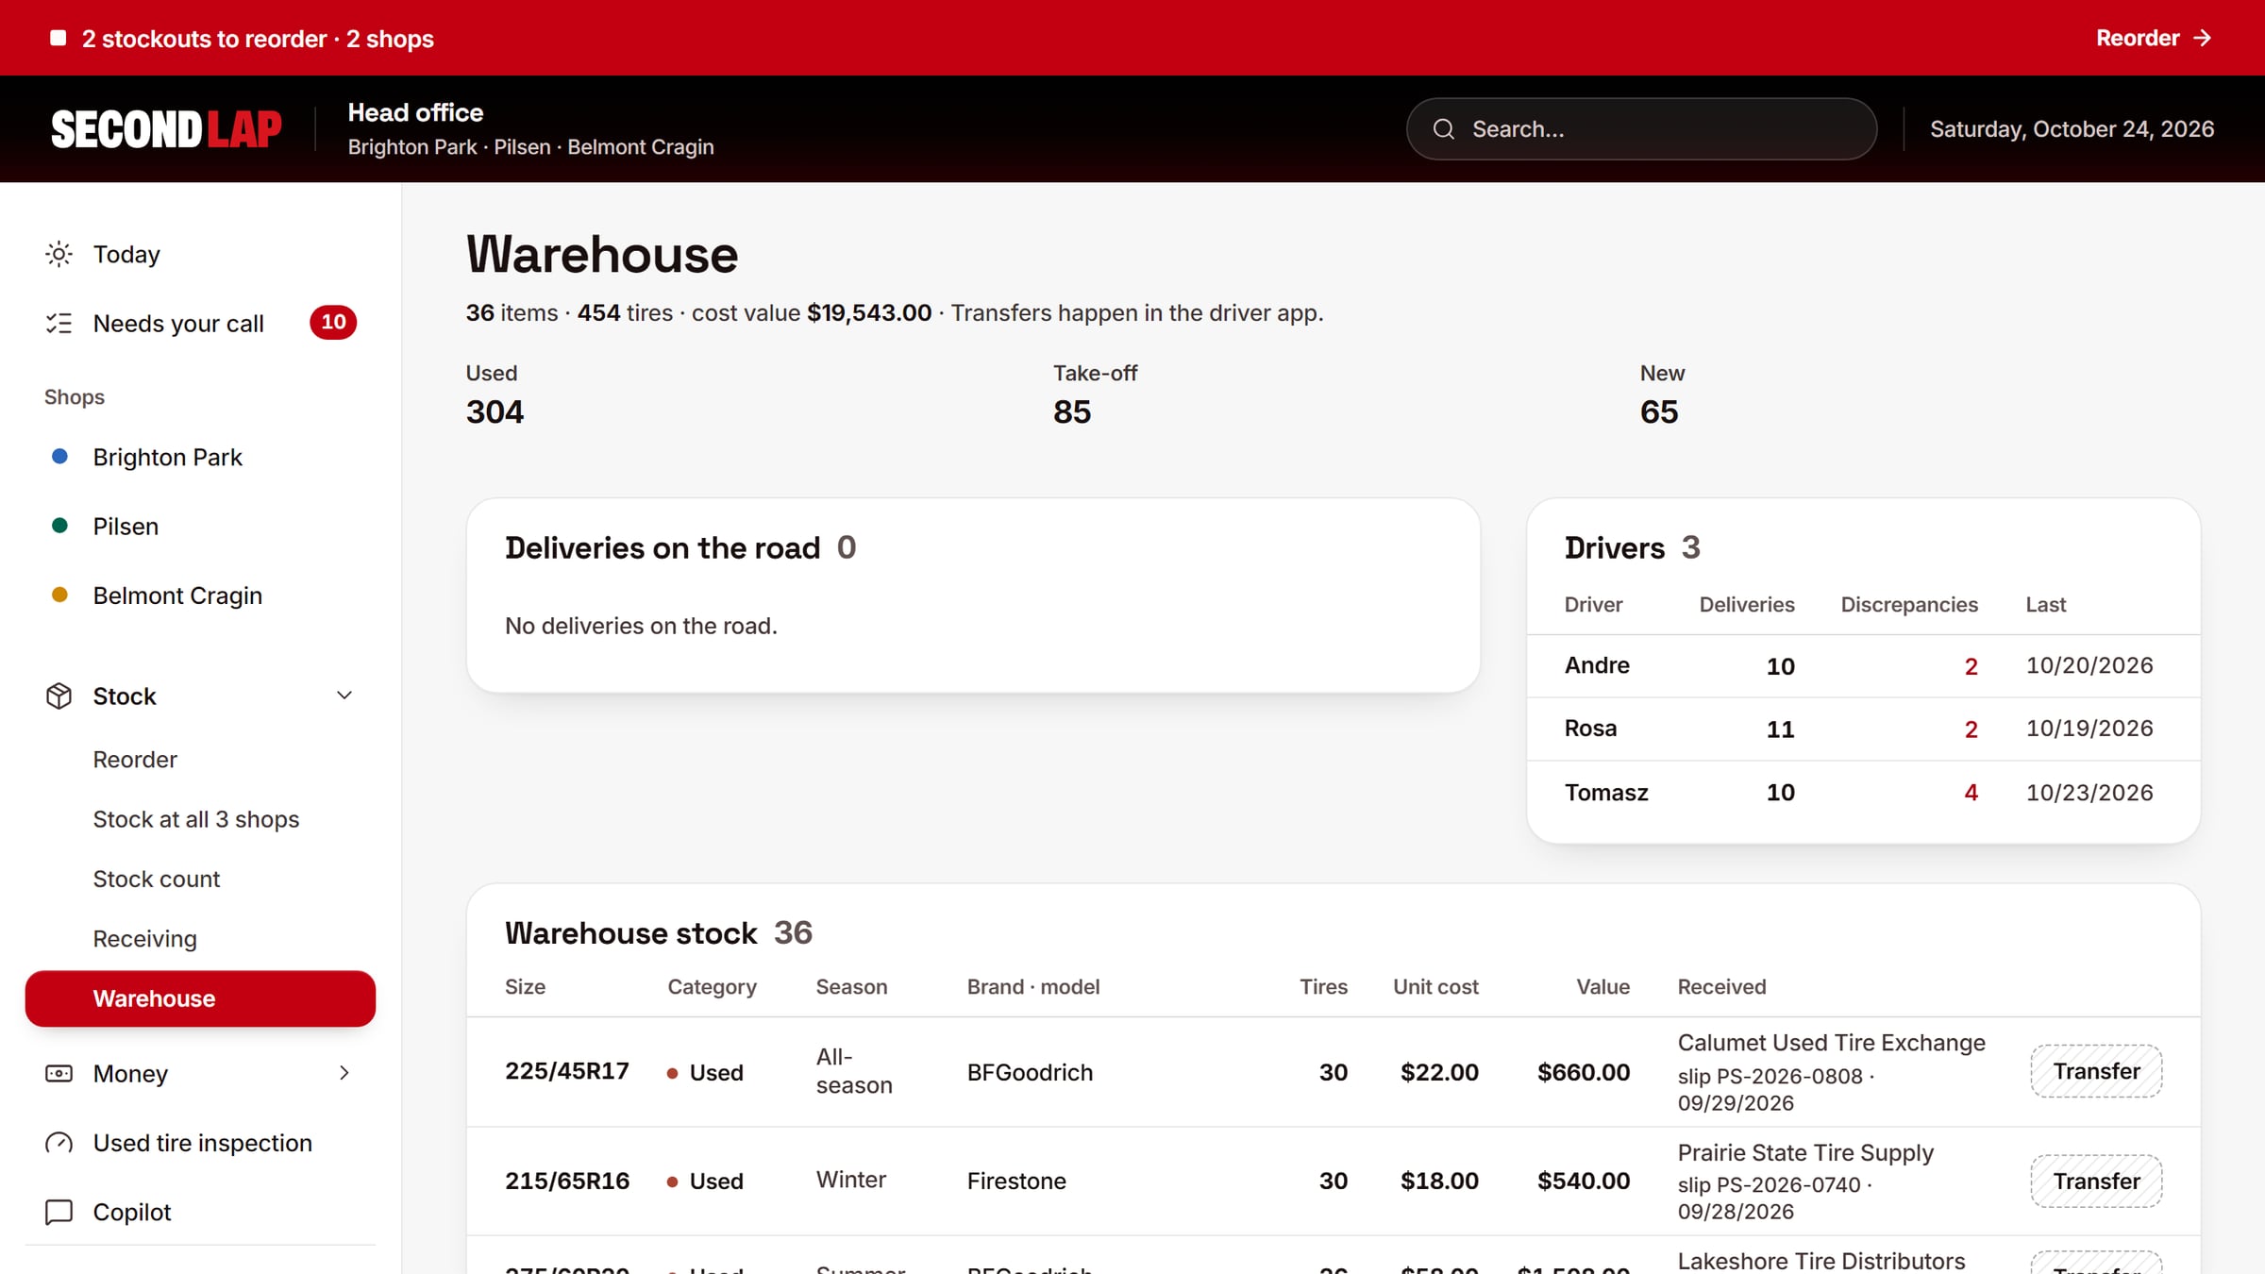Collapse the Stock section chevron
The image size is (2265, 1274).
pyautogui.click(x=344, y=696)
